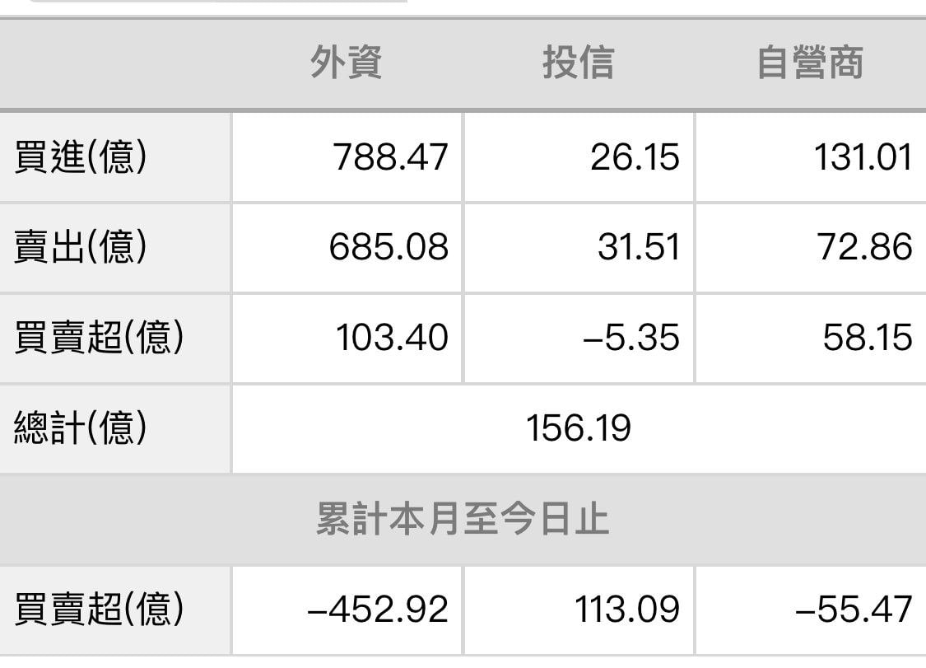The width and height of the screenshot is (926, 668).
Task: Select monthly foreign net value –452.92
Action: [x=378, y=610]
